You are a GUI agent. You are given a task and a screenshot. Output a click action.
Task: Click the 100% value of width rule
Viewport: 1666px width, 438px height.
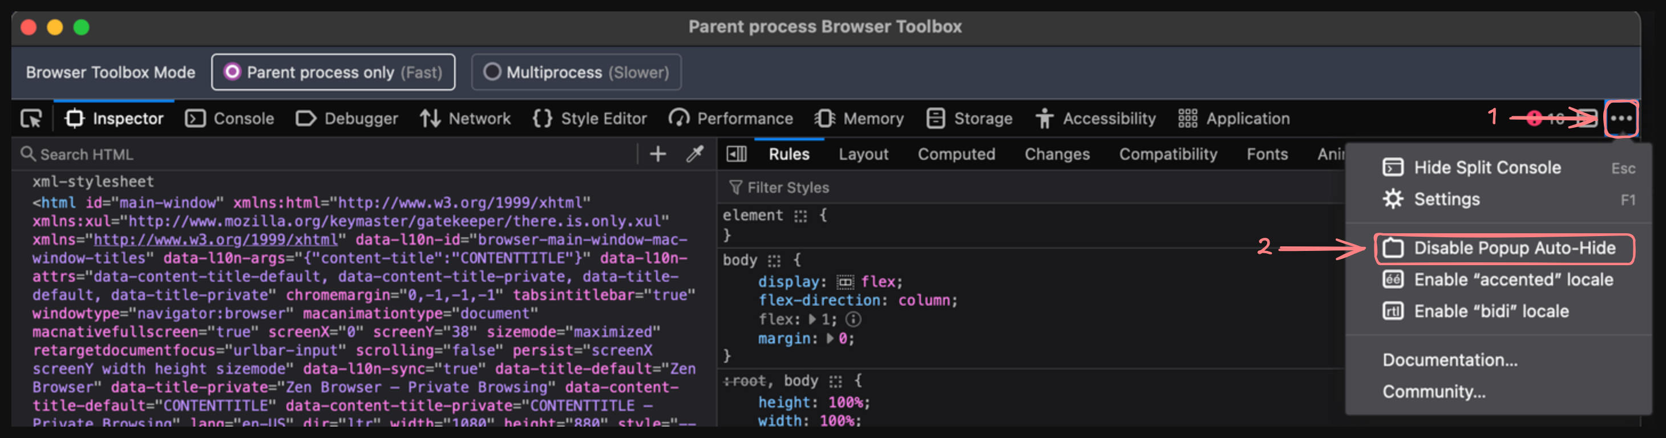tap(837, 421)
